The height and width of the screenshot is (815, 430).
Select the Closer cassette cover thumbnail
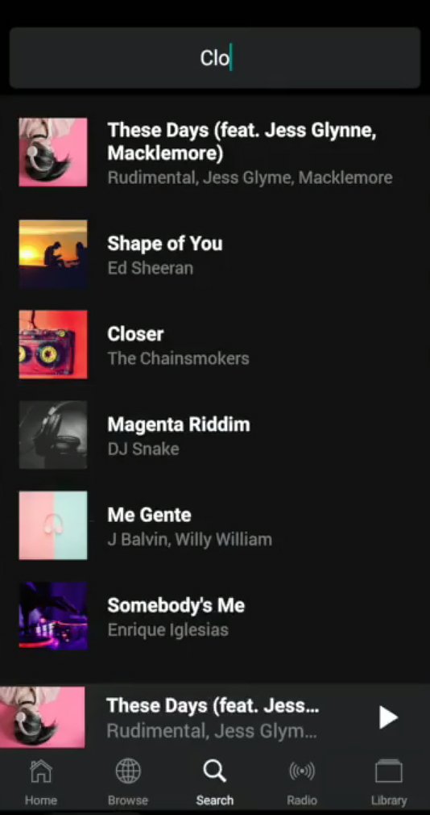[53, 345]
